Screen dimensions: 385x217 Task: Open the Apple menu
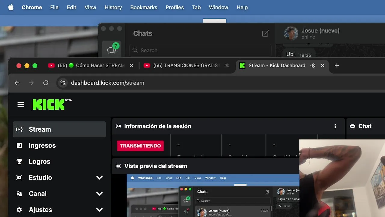[x=11, y=8]
